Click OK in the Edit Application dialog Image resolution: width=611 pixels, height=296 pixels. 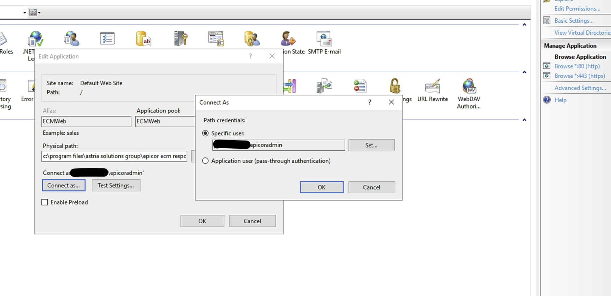pos(202,221)
